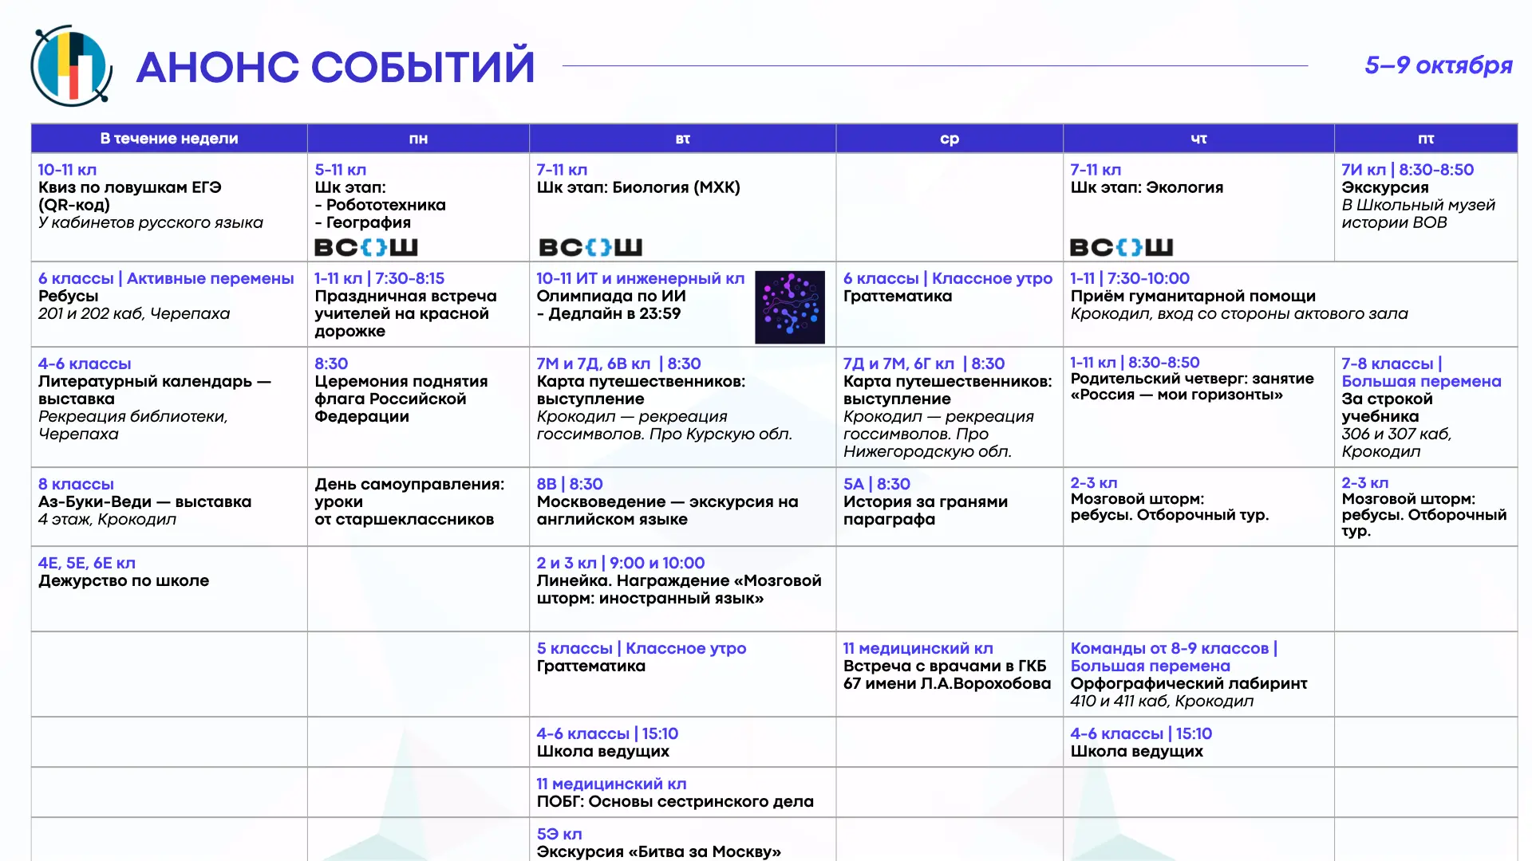The image size is (1532, 861).
Task: Click '6 классы | Активные перемены' label
Action: coord(166,278)
